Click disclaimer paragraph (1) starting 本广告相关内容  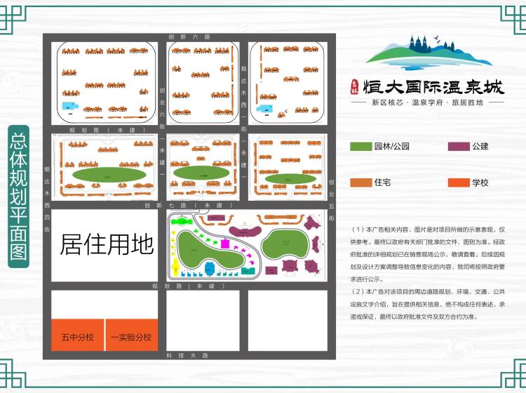pyautogui.click(x=428, y=254)
